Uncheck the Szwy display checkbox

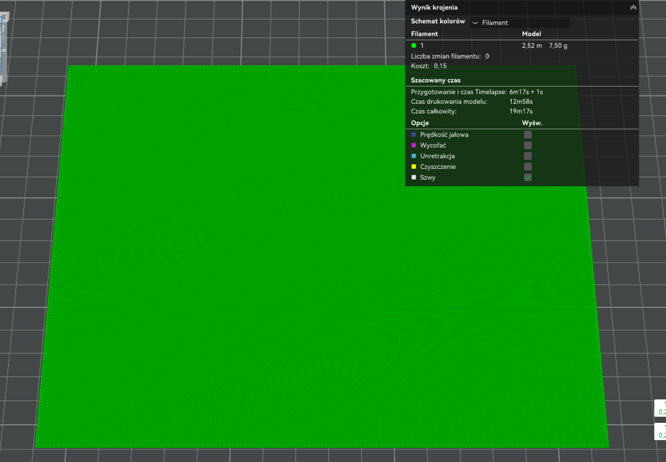coord(528,178)
